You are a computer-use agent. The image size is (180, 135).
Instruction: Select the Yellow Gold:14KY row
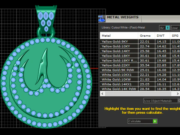click(140, 51)
